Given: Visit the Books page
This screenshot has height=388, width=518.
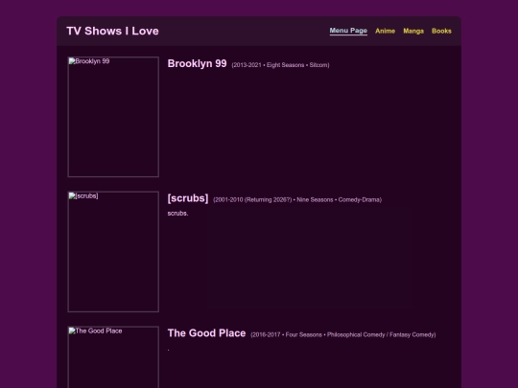Looking at the screenshot, I should tap(441, 31).
